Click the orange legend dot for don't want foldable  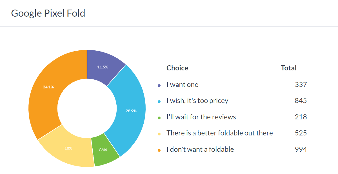[x=159, y=150]
